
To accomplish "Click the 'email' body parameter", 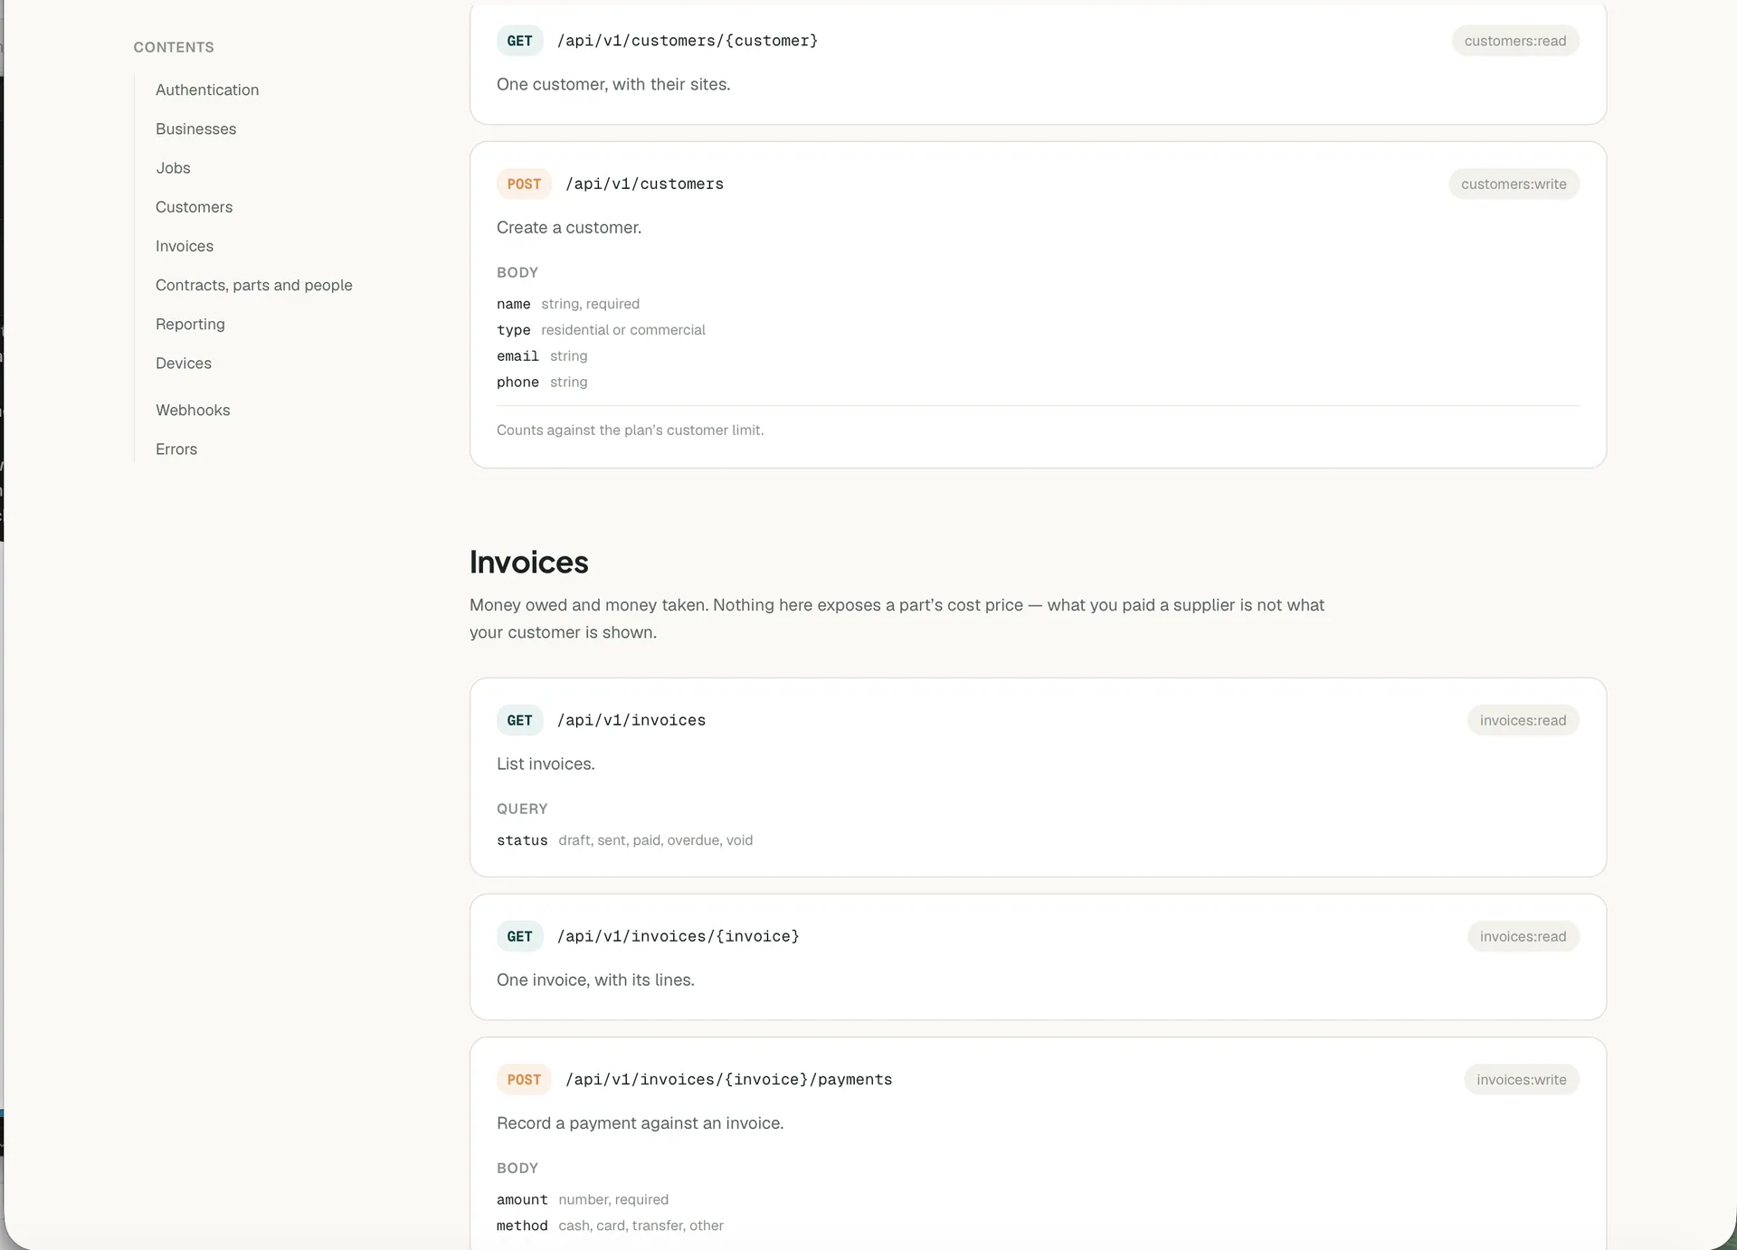I will [517, 356].
